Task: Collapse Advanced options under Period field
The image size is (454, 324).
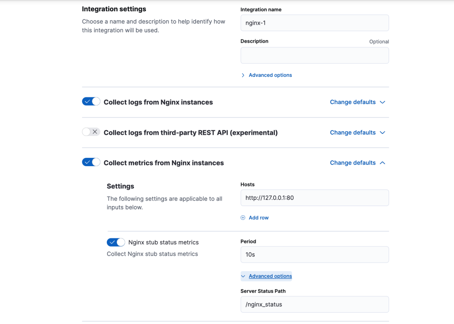Action: [x=270, y=276]
